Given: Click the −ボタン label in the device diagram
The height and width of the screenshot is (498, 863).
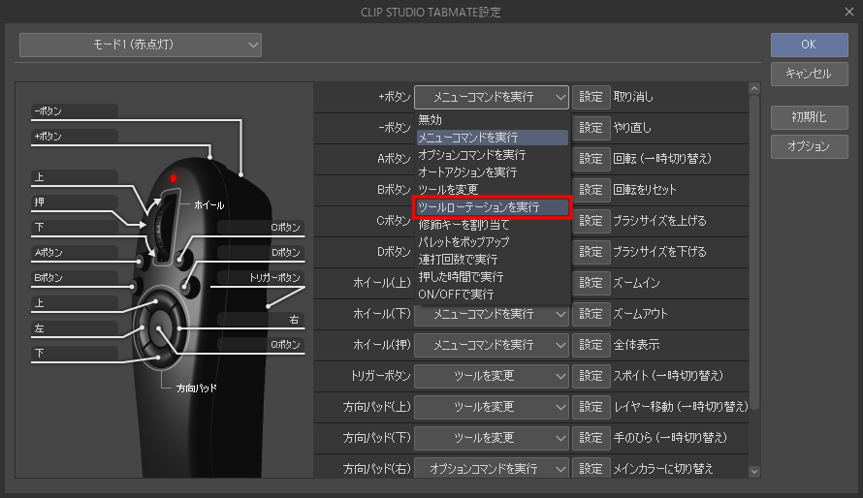Looking at the screenshot, I should (x=48, y=111).
